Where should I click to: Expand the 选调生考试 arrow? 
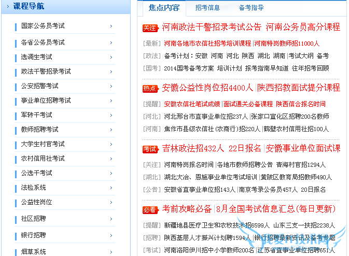111,58
